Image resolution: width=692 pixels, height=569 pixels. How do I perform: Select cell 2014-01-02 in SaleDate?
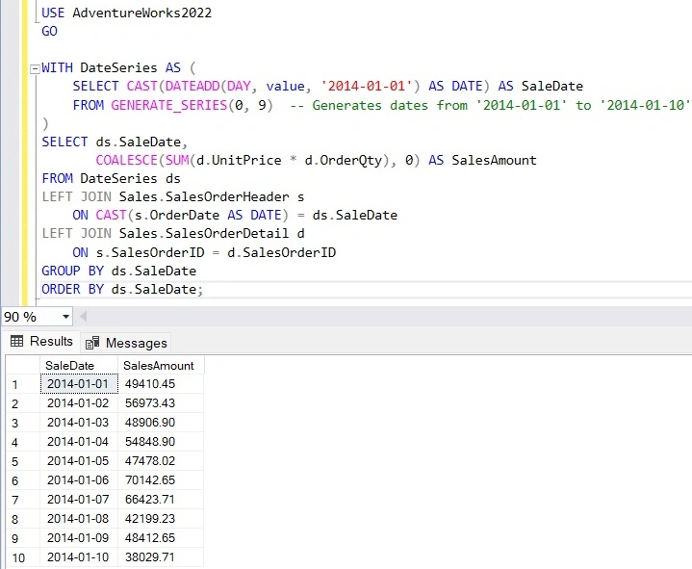click(79, 403)
